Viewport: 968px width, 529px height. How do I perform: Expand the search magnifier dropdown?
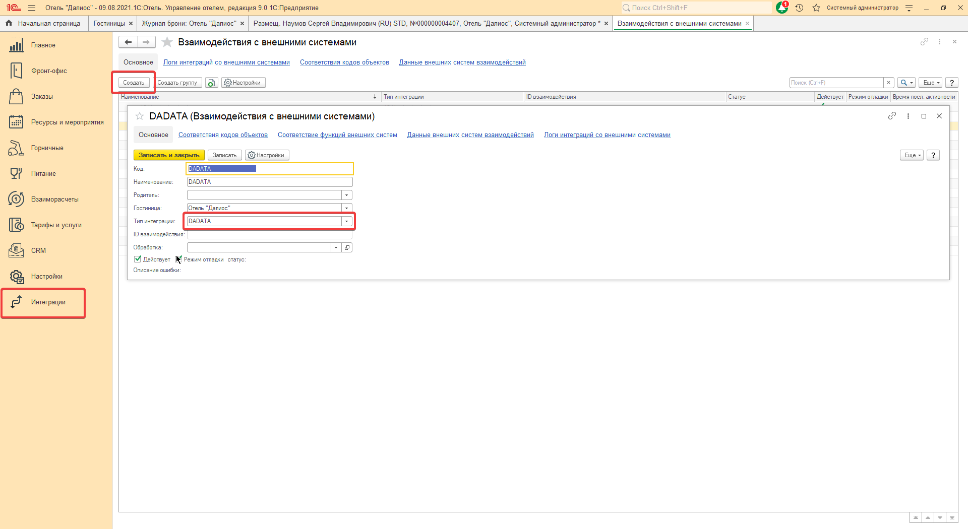click(x=906, y=83)
